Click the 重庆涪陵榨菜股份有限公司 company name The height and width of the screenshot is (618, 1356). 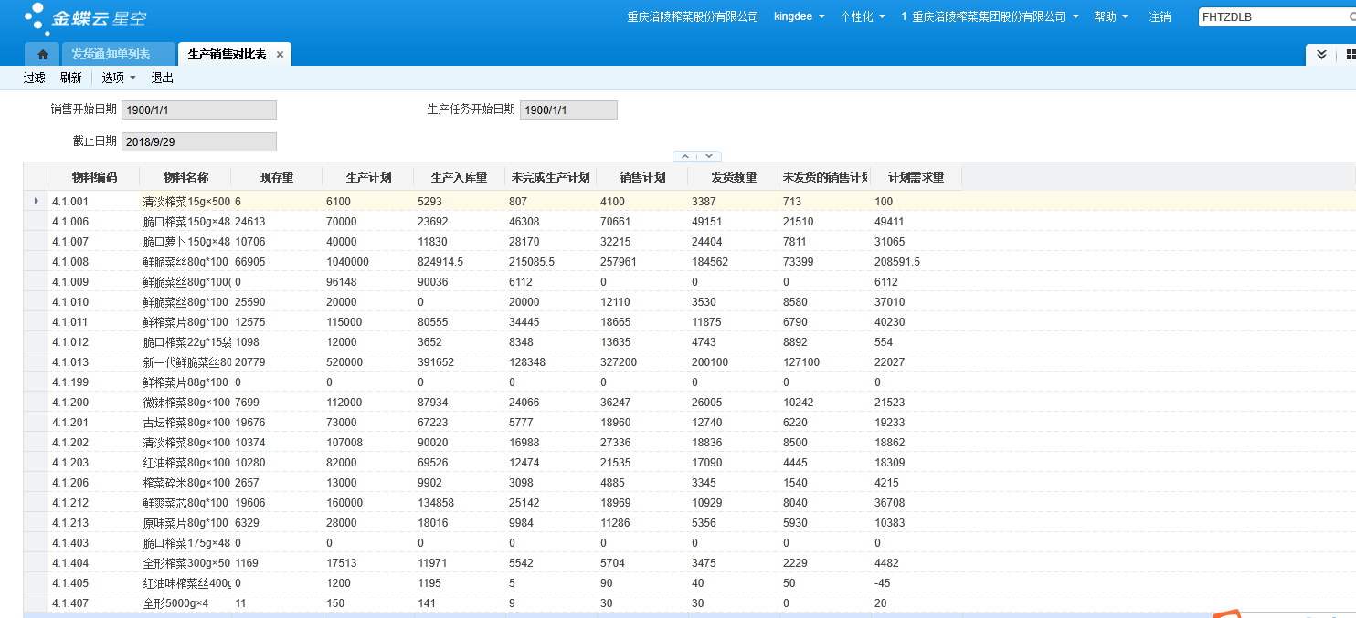click(693, 16)
